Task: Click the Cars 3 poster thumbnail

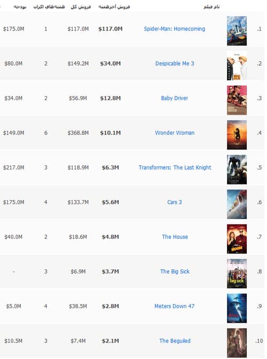Action: point(237,204)
